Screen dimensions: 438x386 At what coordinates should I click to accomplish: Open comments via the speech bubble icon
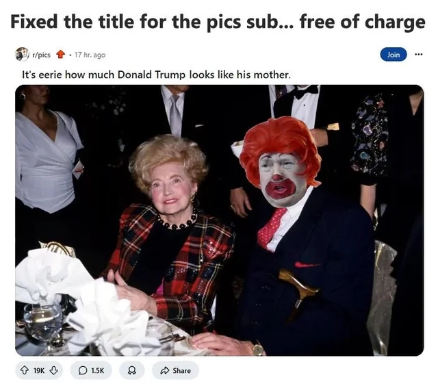tap(83, 370)
